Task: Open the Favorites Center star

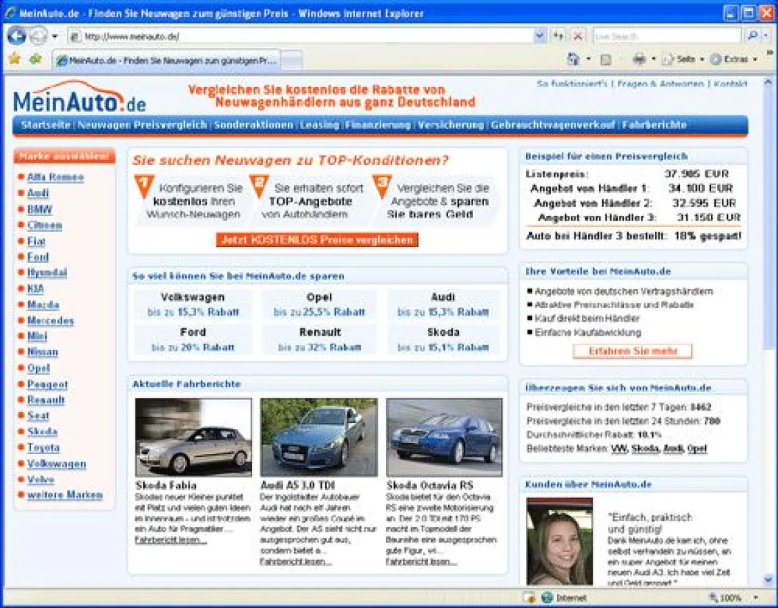Action: tap(14, 59)
